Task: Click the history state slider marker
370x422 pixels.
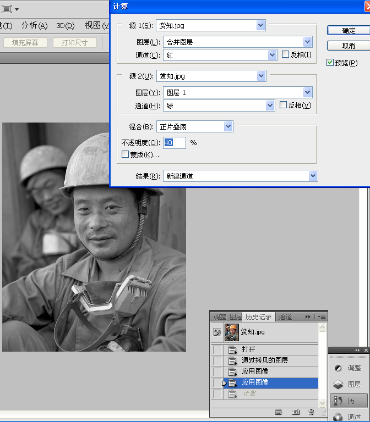Action: coord(224,383)
